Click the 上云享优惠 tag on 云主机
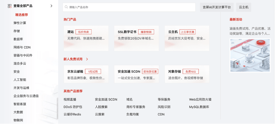Screen dimensions: 275x124 [x=187, y=32]
